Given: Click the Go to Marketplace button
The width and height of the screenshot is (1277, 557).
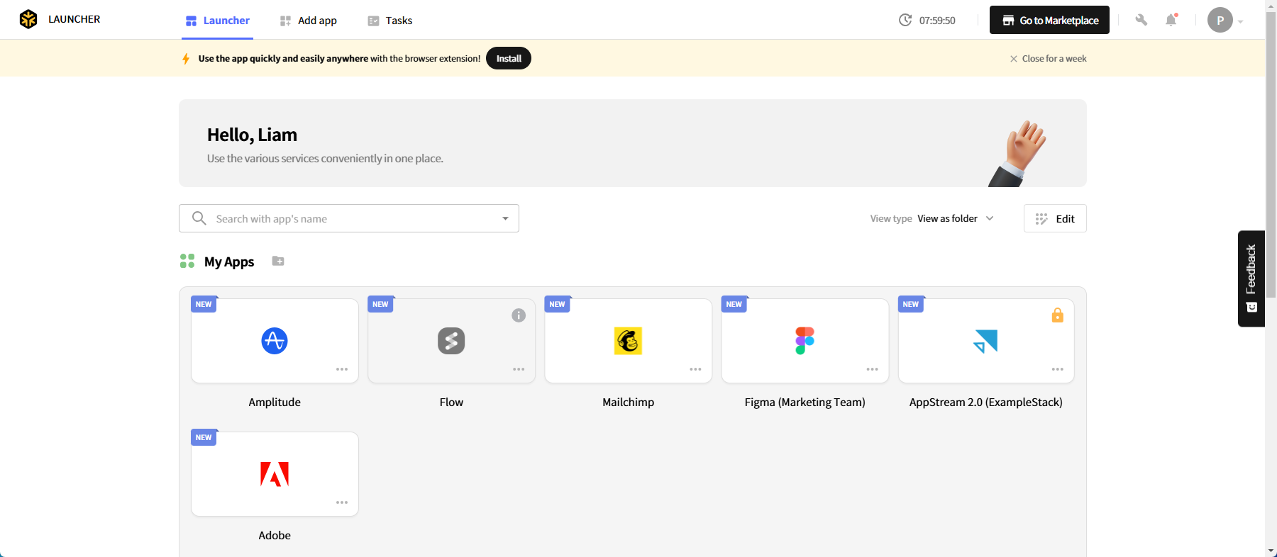Looking at the screenshot, I should pos(1049,20).
